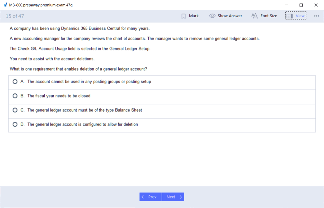Minimize the exam window
The image size is (324, 208).
point(287,5)
